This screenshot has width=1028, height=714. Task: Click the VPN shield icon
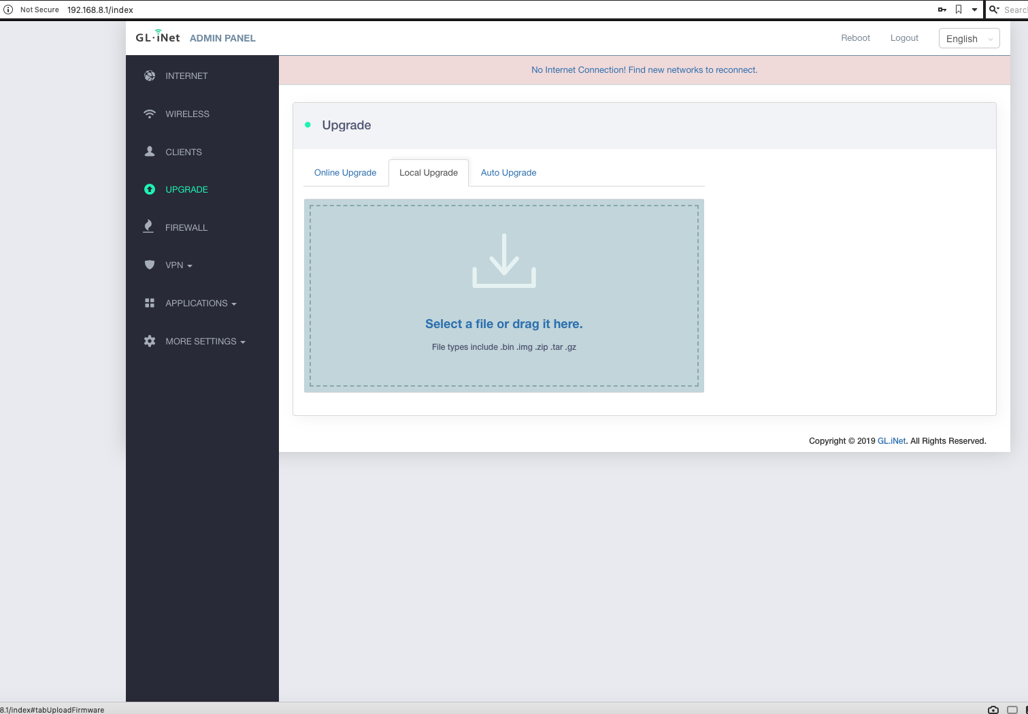pos(150,265)
